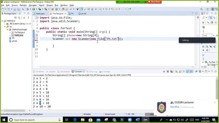Switch to Problems tab
219x123 pixels.
(39, 71)
